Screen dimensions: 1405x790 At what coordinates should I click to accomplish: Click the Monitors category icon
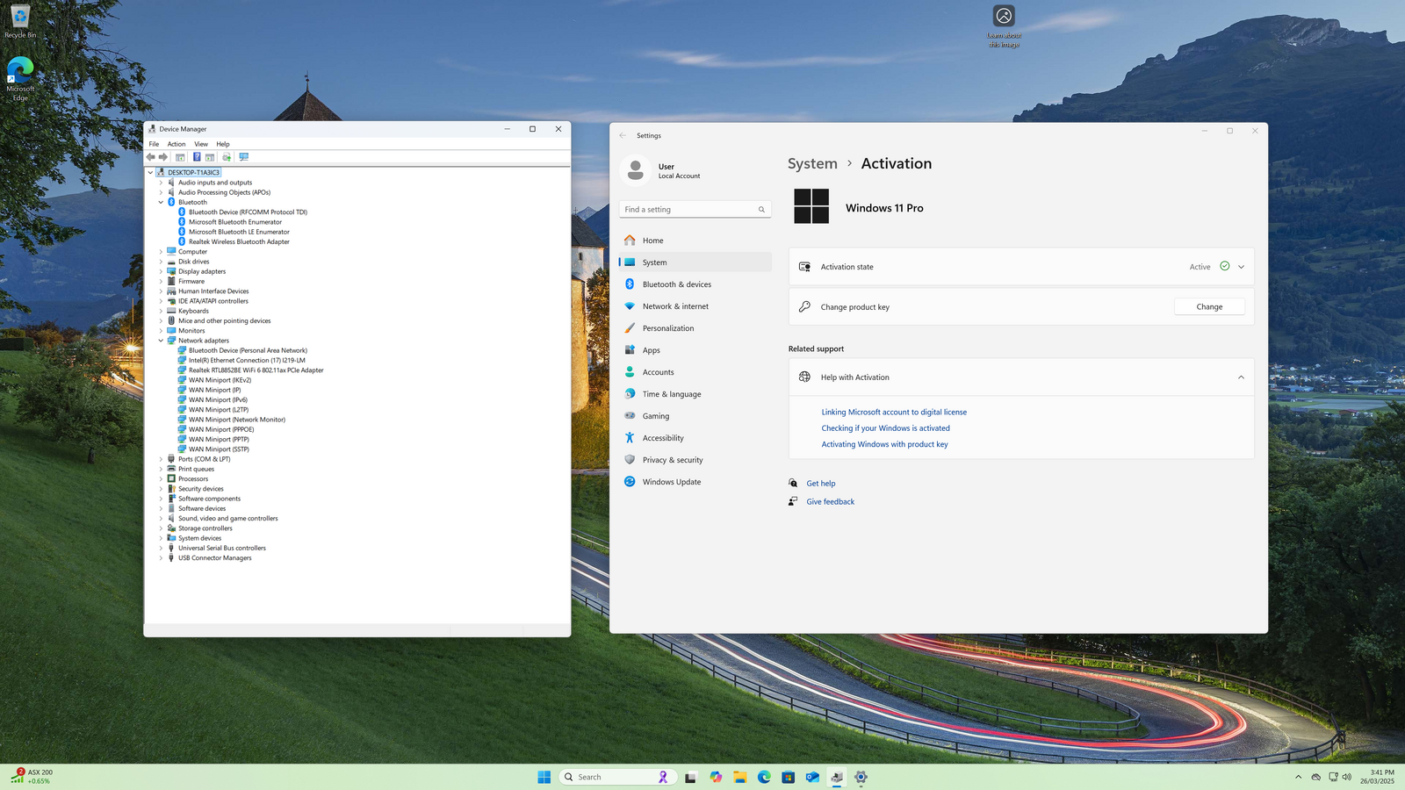(171, 331)
